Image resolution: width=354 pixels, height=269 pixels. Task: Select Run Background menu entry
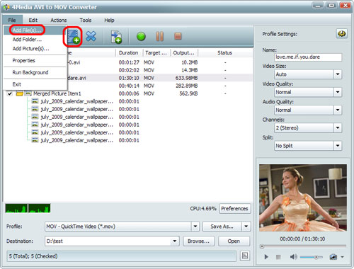[x=35, y=72]
